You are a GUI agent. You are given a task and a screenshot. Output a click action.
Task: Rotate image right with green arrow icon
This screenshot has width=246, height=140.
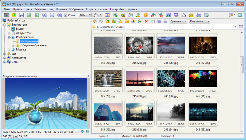tap(161, 15)
